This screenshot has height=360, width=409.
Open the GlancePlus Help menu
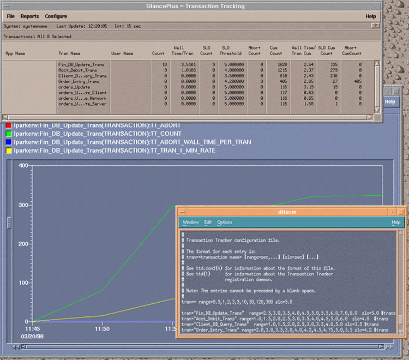pyautogui.click(x=371, y=16)
